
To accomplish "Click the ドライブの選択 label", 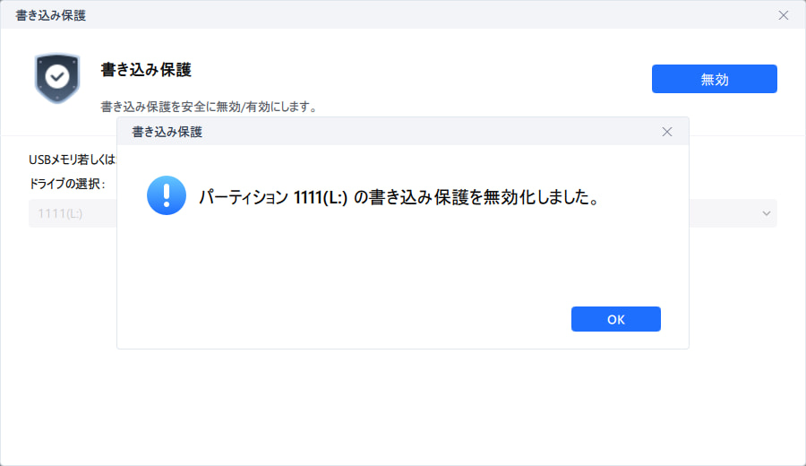I will click(x=67, y=184).
